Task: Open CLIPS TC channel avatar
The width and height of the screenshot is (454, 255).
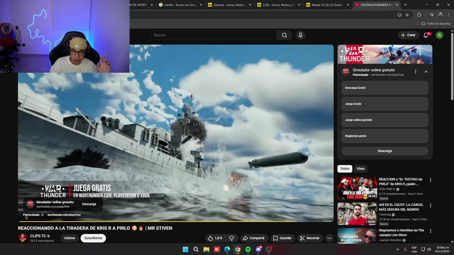Action: [x=23, y=238]
